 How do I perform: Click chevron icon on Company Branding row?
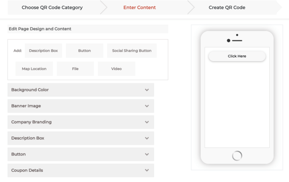147,122
